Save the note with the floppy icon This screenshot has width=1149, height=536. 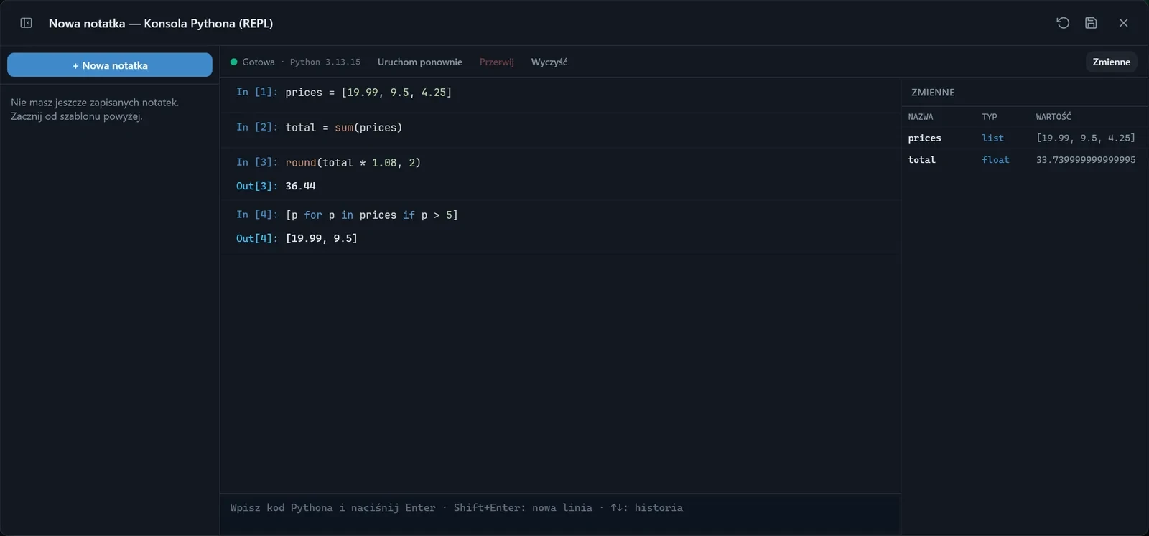[1091, 23]
